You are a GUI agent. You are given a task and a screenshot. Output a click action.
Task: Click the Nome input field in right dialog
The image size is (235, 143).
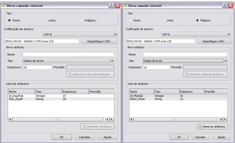(185, 54)
